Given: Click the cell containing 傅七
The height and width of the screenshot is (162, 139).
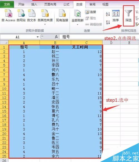Looking at the screenshot, I should (55, 116).
